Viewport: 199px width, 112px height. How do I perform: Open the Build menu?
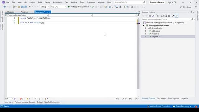tap(40, 2)
